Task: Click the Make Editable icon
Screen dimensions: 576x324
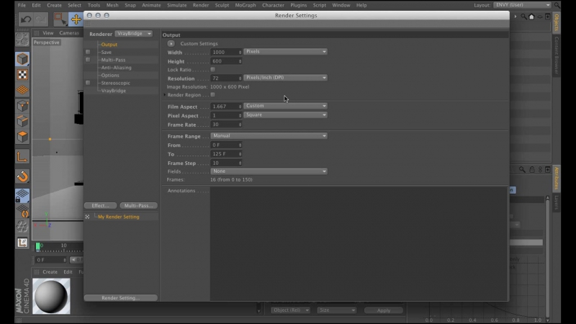Action: [x=22, y=40]
